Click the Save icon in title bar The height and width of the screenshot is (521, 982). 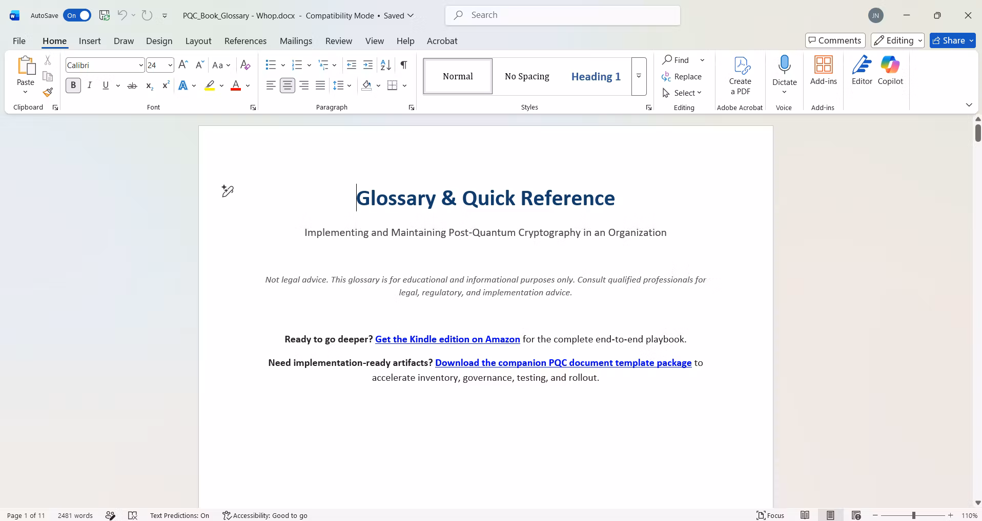coord(105,15)
